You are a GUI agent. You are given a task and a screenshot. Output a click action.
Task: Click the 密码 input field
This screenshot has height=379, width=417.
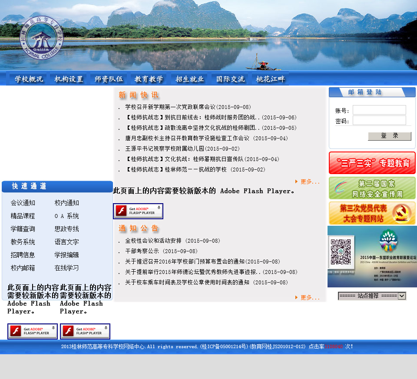[x=379, y=120]
